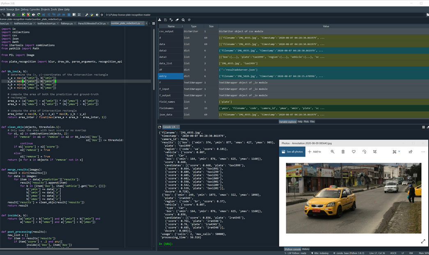
Task: Select the json_data variable row
Action: click(293, 114)
